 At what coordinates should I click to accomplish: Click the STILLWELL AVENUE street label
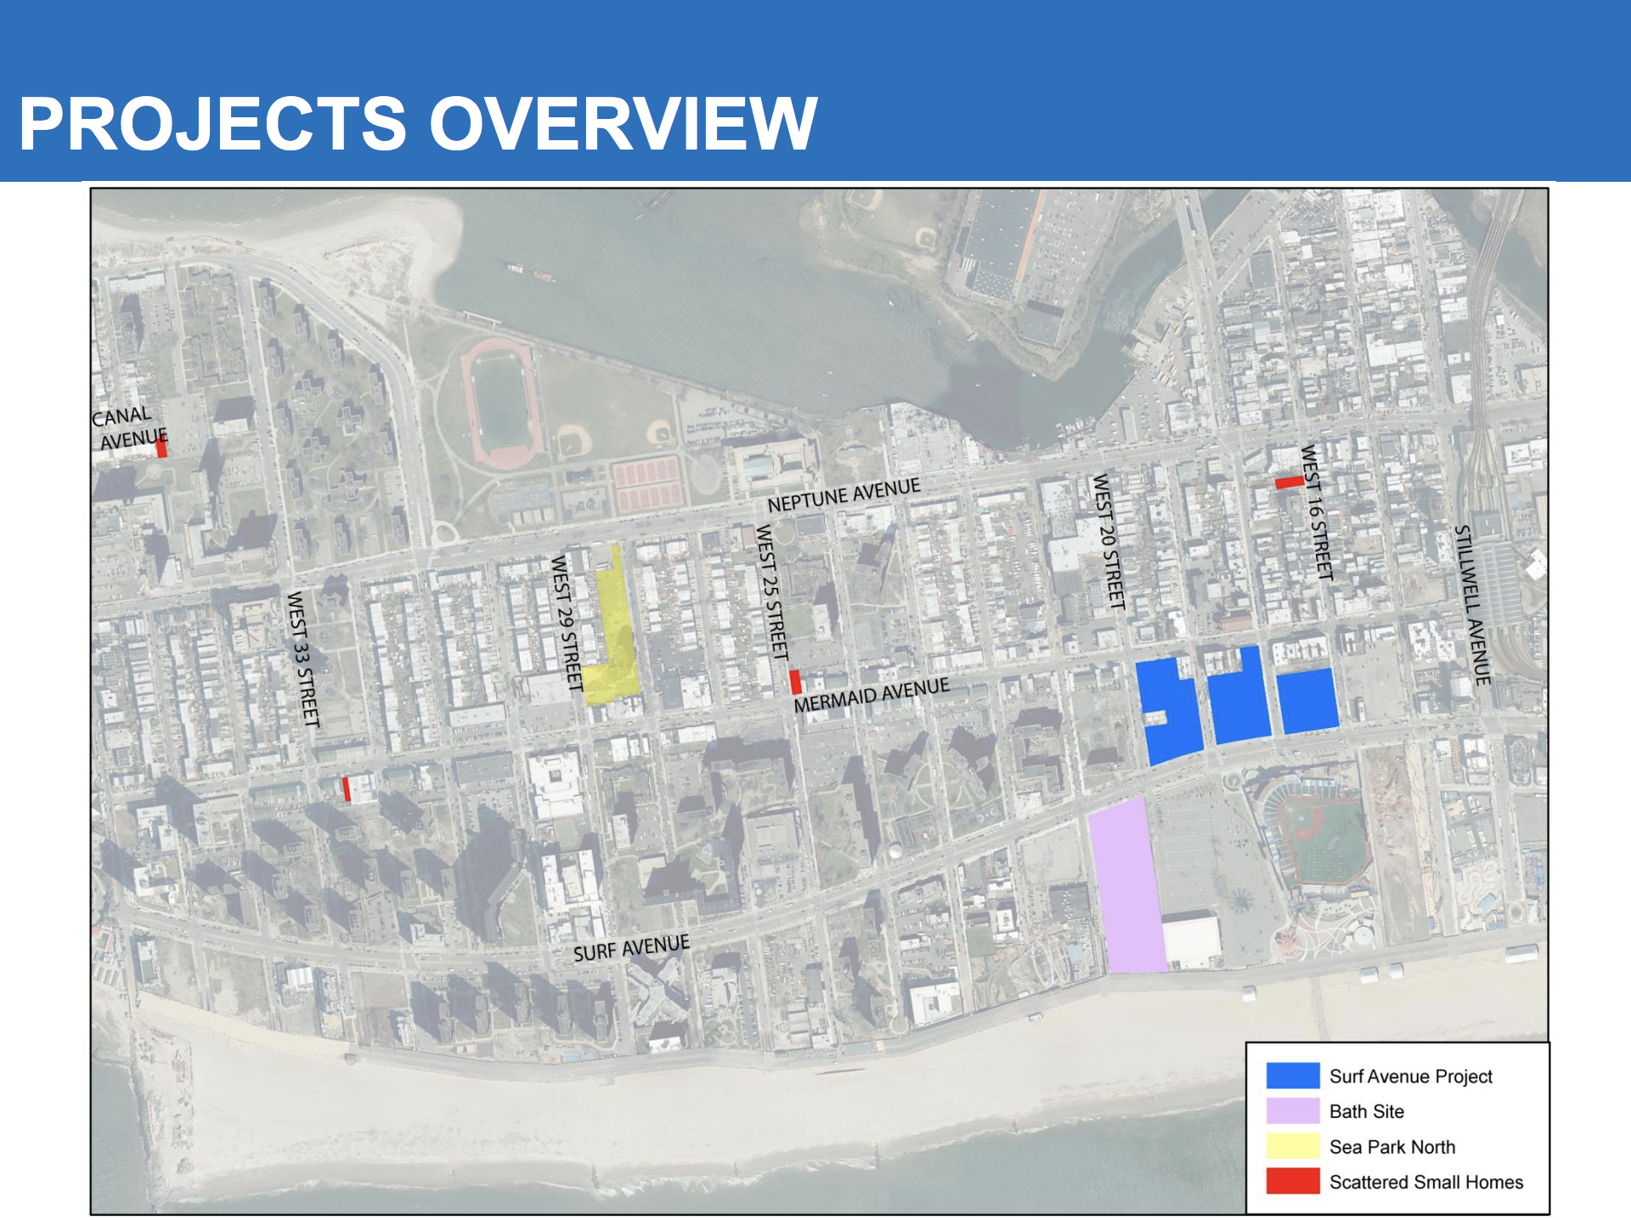(1472, 605)
